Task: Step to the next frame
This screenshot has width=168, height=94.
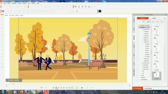Action: (64, 88)
